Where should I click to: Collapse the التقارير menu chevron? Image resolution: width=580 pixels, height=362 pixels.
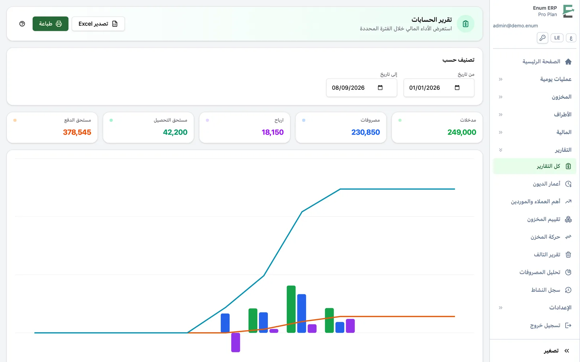pos(501,150)
